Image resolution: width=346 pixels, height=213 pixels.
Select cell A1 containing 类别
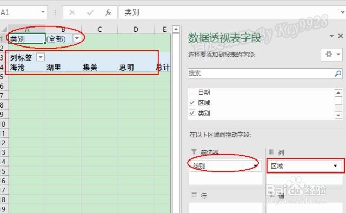click(x=27, y=39)
